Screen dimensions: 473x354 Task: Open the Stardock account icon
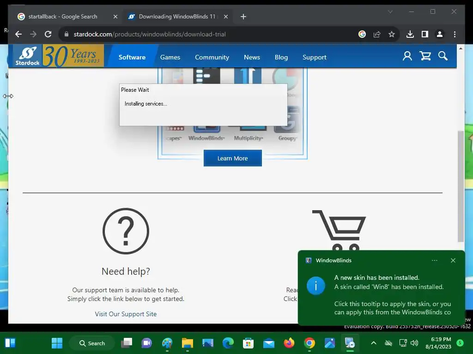coord(407,56)
